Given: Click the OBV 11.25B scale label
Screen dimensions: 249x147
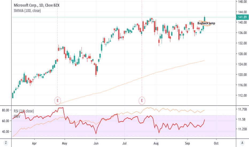Looking at the screenshot, I should point(242,129).
